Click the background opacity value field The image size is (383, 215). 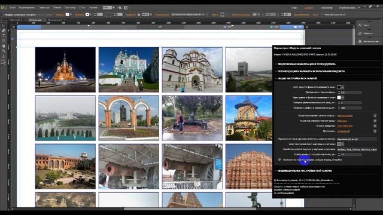351,93
